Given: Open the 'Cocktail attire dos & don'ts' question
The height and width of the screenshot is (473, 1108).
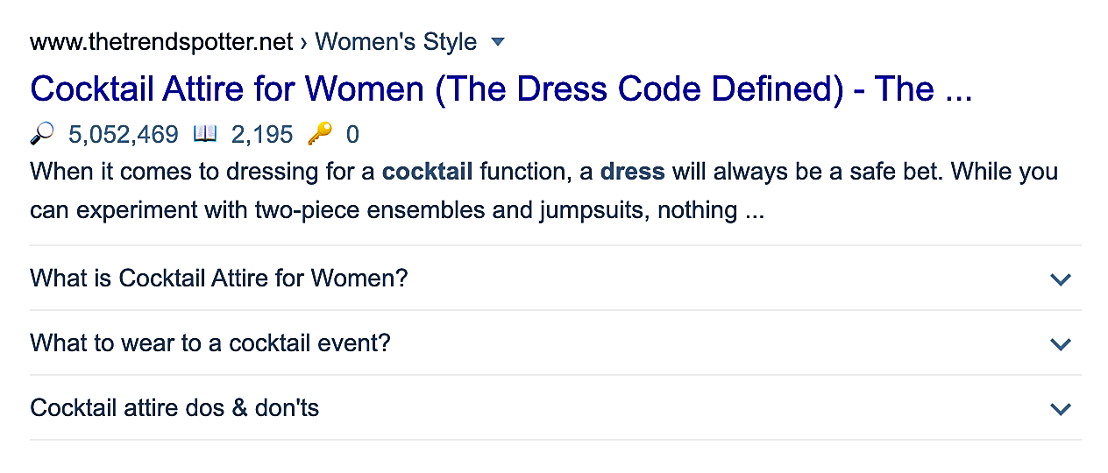Looking at the screenshot, I should point(174,407).
